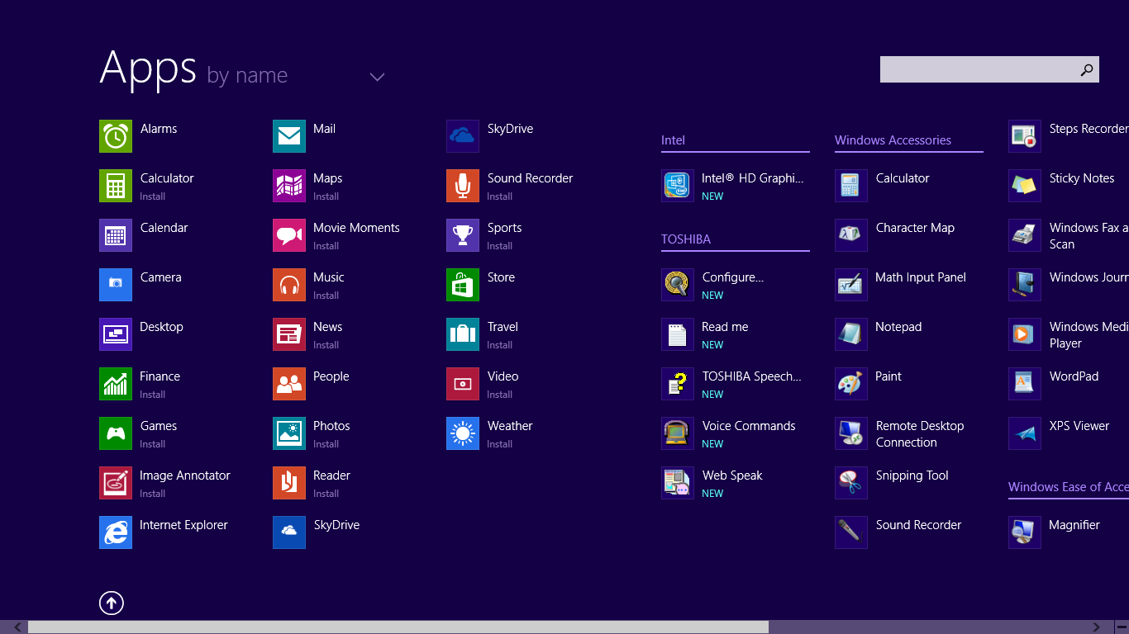Click the Music app icon
This screenshot has height=634, width=1129.
(289, 285)
